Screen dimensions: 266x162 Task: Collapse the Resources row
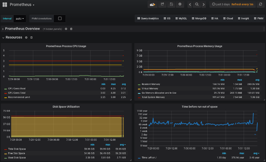[x=14, y=38]
